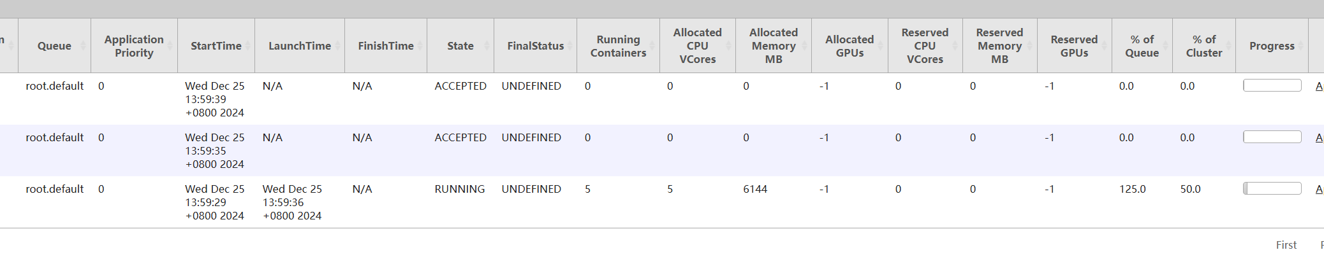Click the Reserved GPUs column header
Screen dimensions: 1324x257
pyautogui.click(x=1074, y=46)
